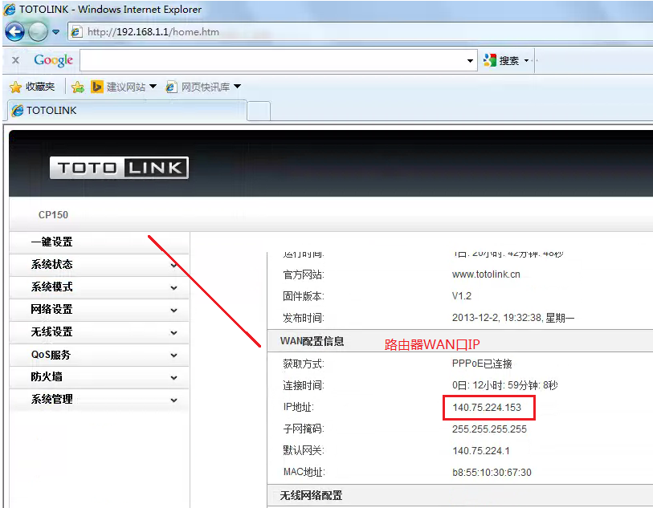This screenshot has width=653, height=508.
Task: Click into the Google toolbar search field
Action: 271,60
